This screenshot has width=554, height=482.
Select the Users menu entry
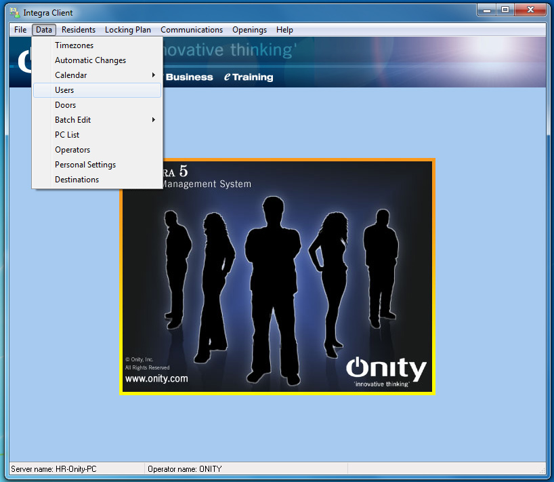[64, 90]
